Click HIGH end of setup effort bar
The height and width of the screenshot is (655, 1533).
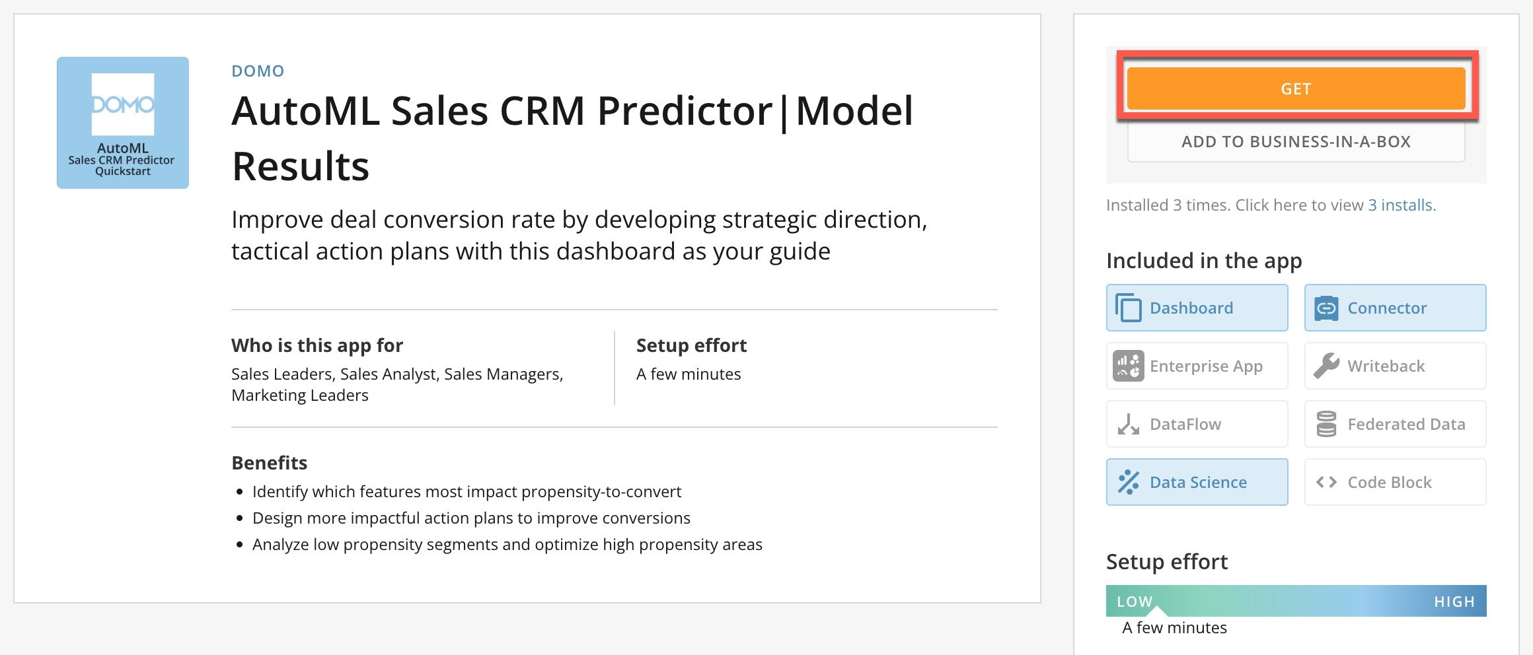click(1454, 602)
